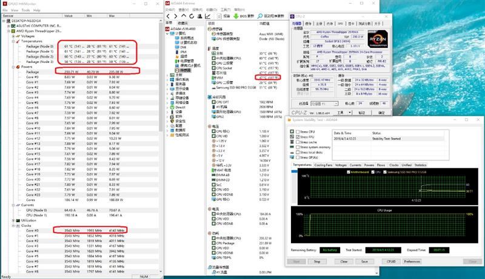The height and width of the screenshot is (279, 485).
Task: Switch to the Statistics tab in Stability Test
Action: [420, 165]
